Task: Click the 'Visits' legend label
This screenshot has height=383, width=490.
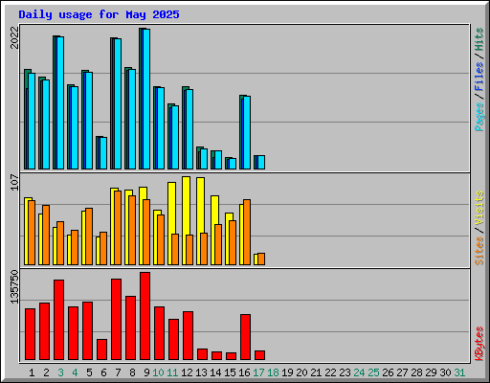Action: tap(479, 209)
